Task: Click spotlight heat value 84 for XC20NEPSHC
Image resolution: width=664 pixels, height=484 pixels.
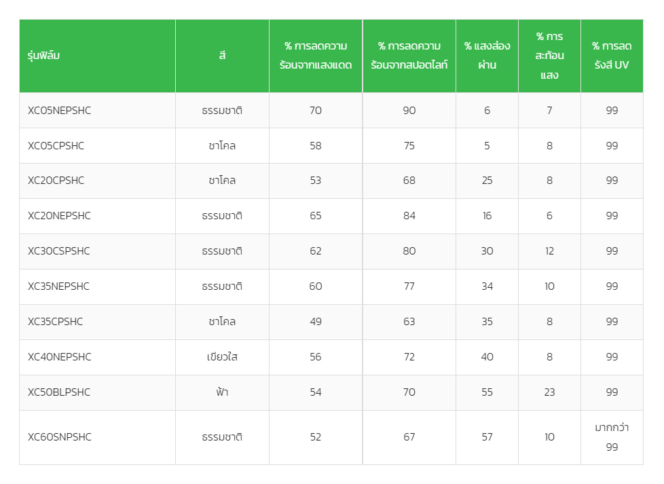Action: point(409,216)
